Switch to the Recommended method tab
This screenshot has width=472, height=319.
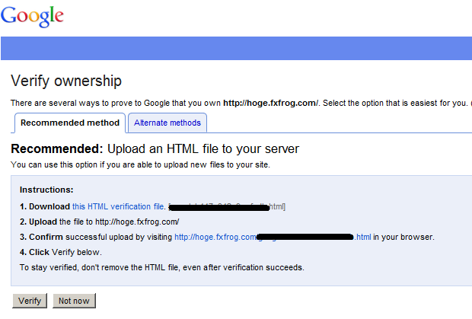pyautogui.click(x=70, y=123)
